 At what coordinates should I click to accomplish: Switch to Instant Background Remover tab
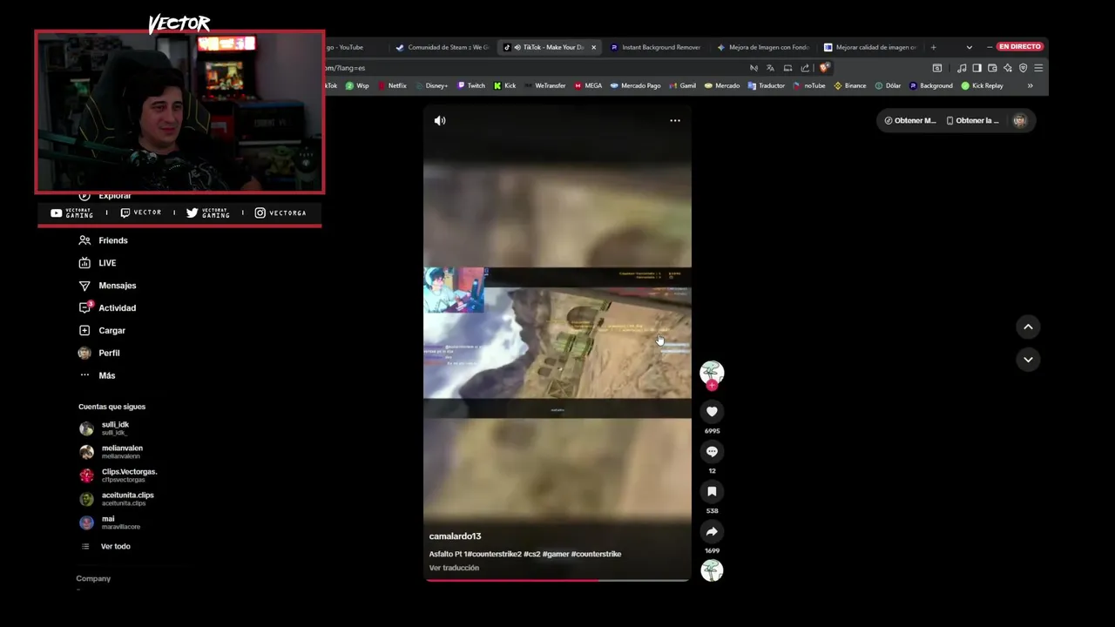(x=655, y=47)
